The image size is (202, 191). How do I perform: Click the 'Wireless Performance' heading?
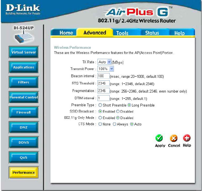72,47
